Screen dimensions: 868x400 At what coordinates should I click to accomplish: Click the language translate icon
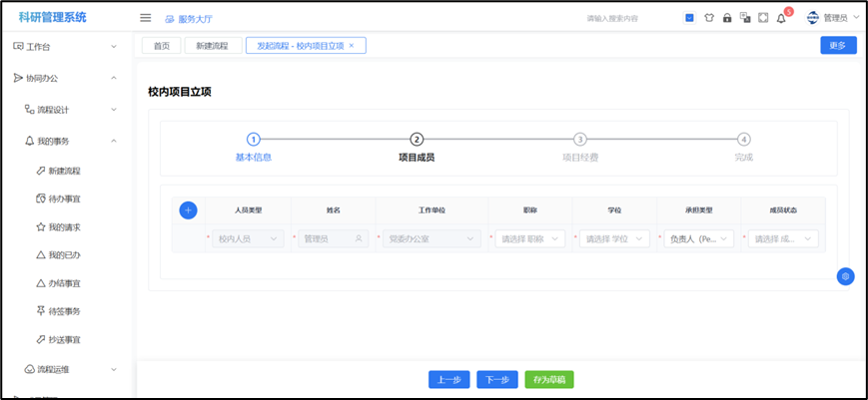point(745,18)
